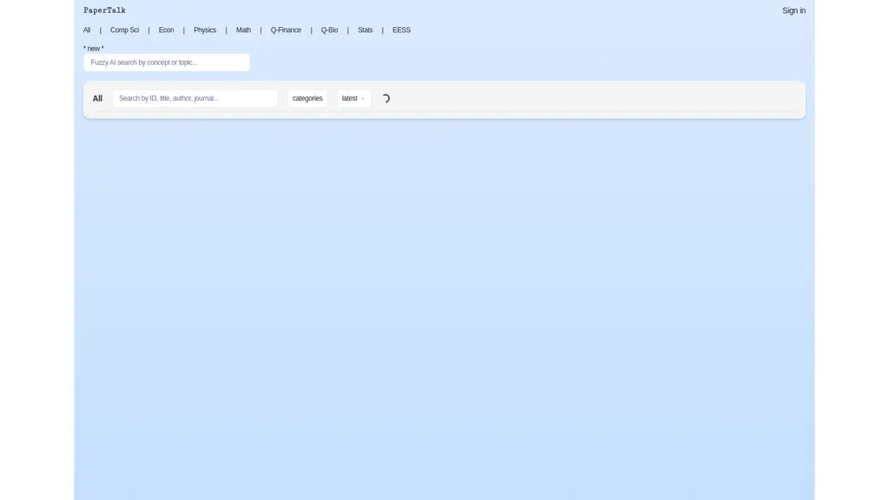Open the PaperTalk home logo
The image size is (889, 500).
coord(104,10)
